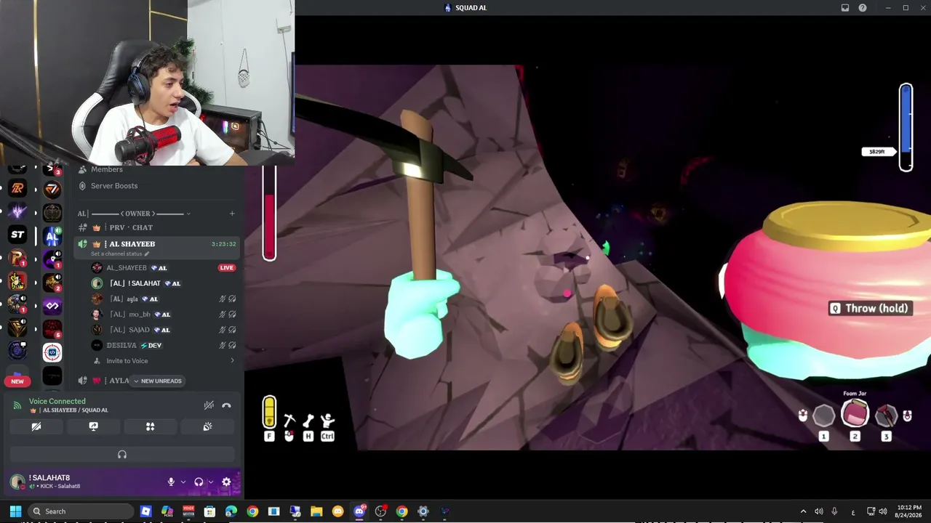
Task: Open Microsoft Edge from the taskbar
Action: (231, 511)
